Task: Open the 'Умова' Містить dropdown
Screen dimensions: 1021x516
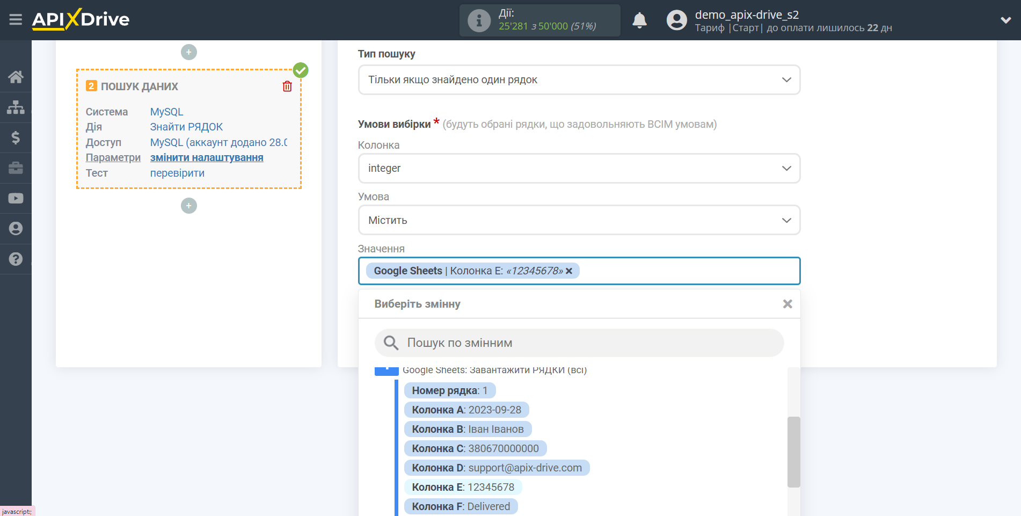Action: click(579, 220)
